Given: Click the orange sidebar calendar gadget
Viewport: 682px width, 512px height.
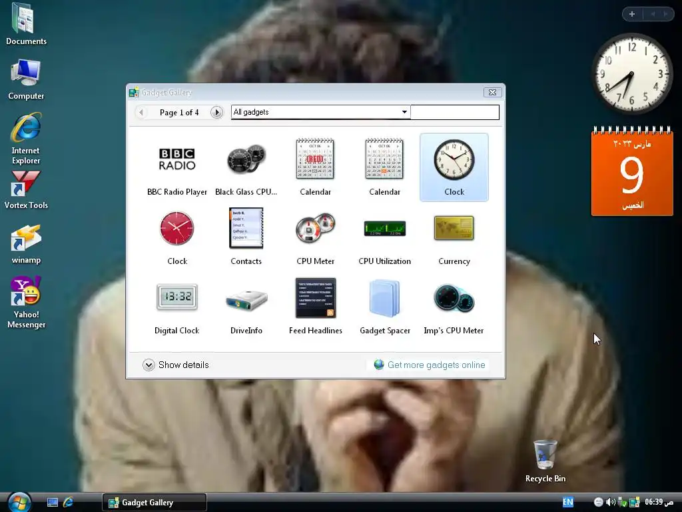Looking at the screenshot, I should pyautogui.click(x=632, y=171).
